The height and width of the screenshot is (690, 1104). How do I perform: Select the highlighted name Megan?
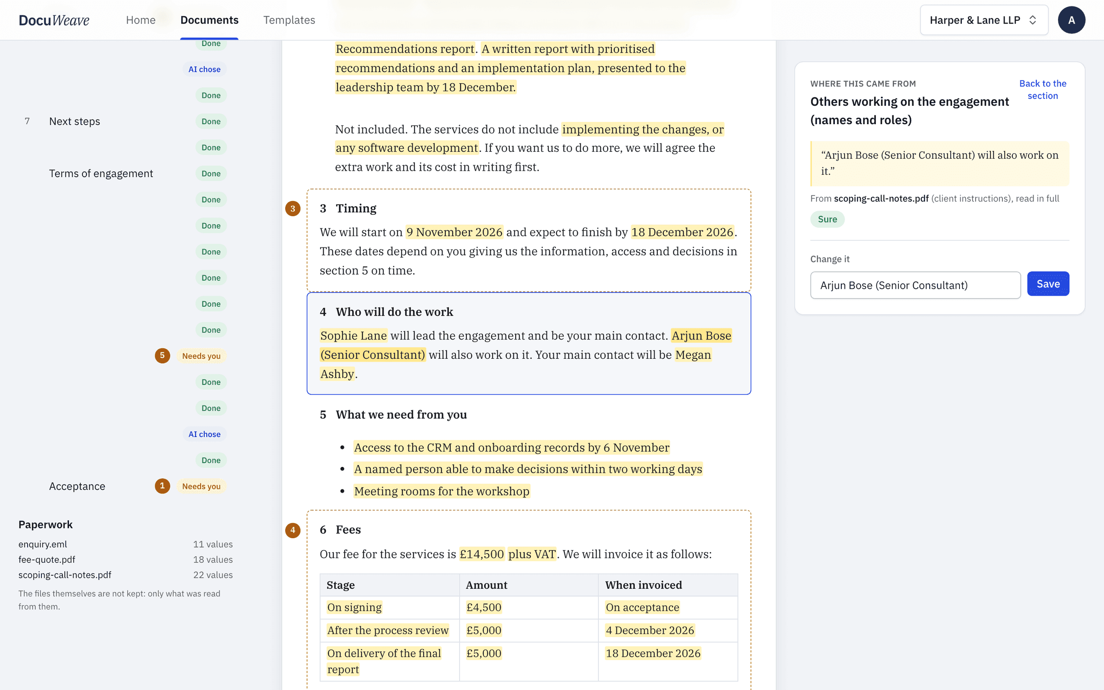pyautogui.click(x=693, y=355)
